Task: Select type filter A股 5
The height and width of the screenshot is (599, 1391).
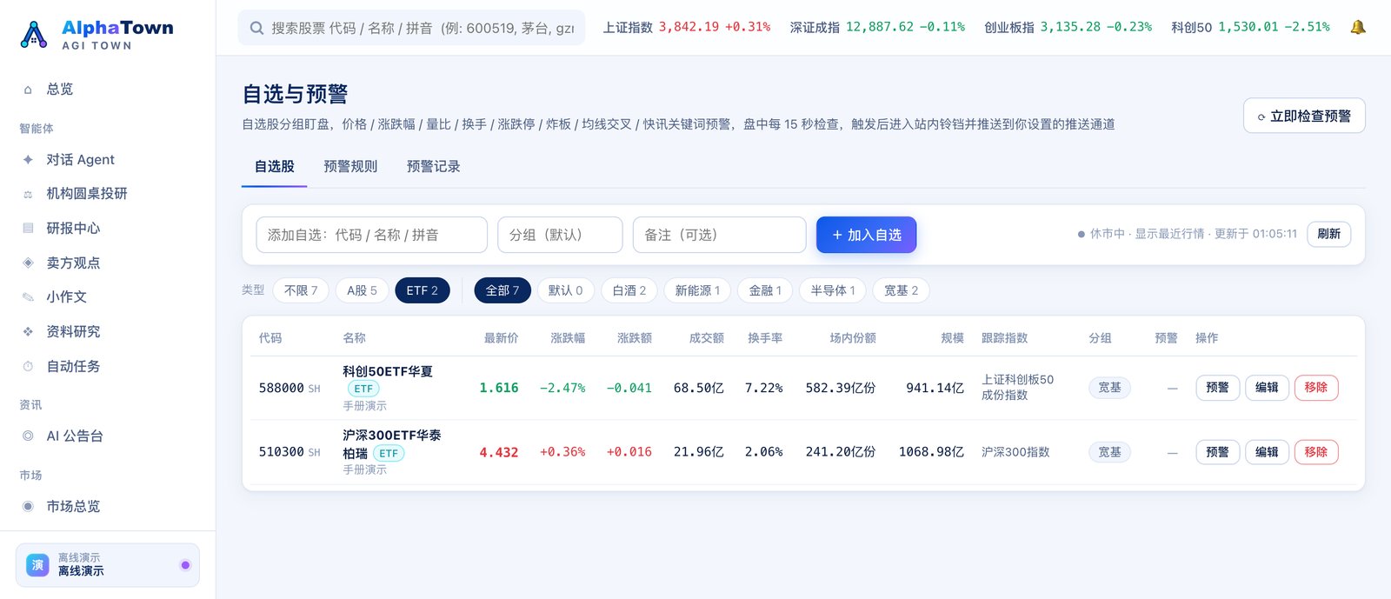Action: [362, 290]
